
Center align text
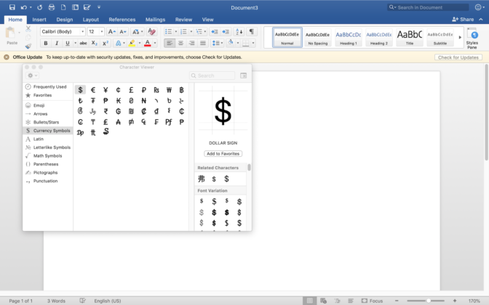(x=180, y=43)
